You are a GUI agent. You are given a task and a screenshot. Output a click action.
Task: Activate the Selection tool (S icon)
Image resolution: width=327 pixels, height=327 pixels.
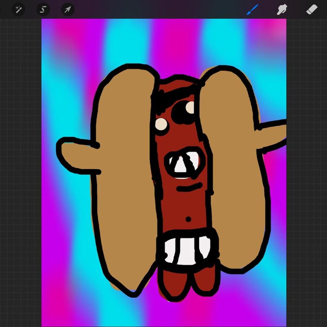(x=43, y=9)
